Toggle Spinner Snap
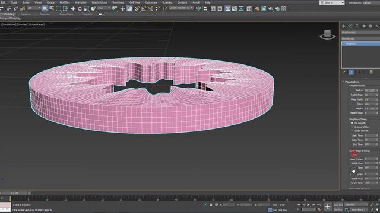 coord(157,8)
